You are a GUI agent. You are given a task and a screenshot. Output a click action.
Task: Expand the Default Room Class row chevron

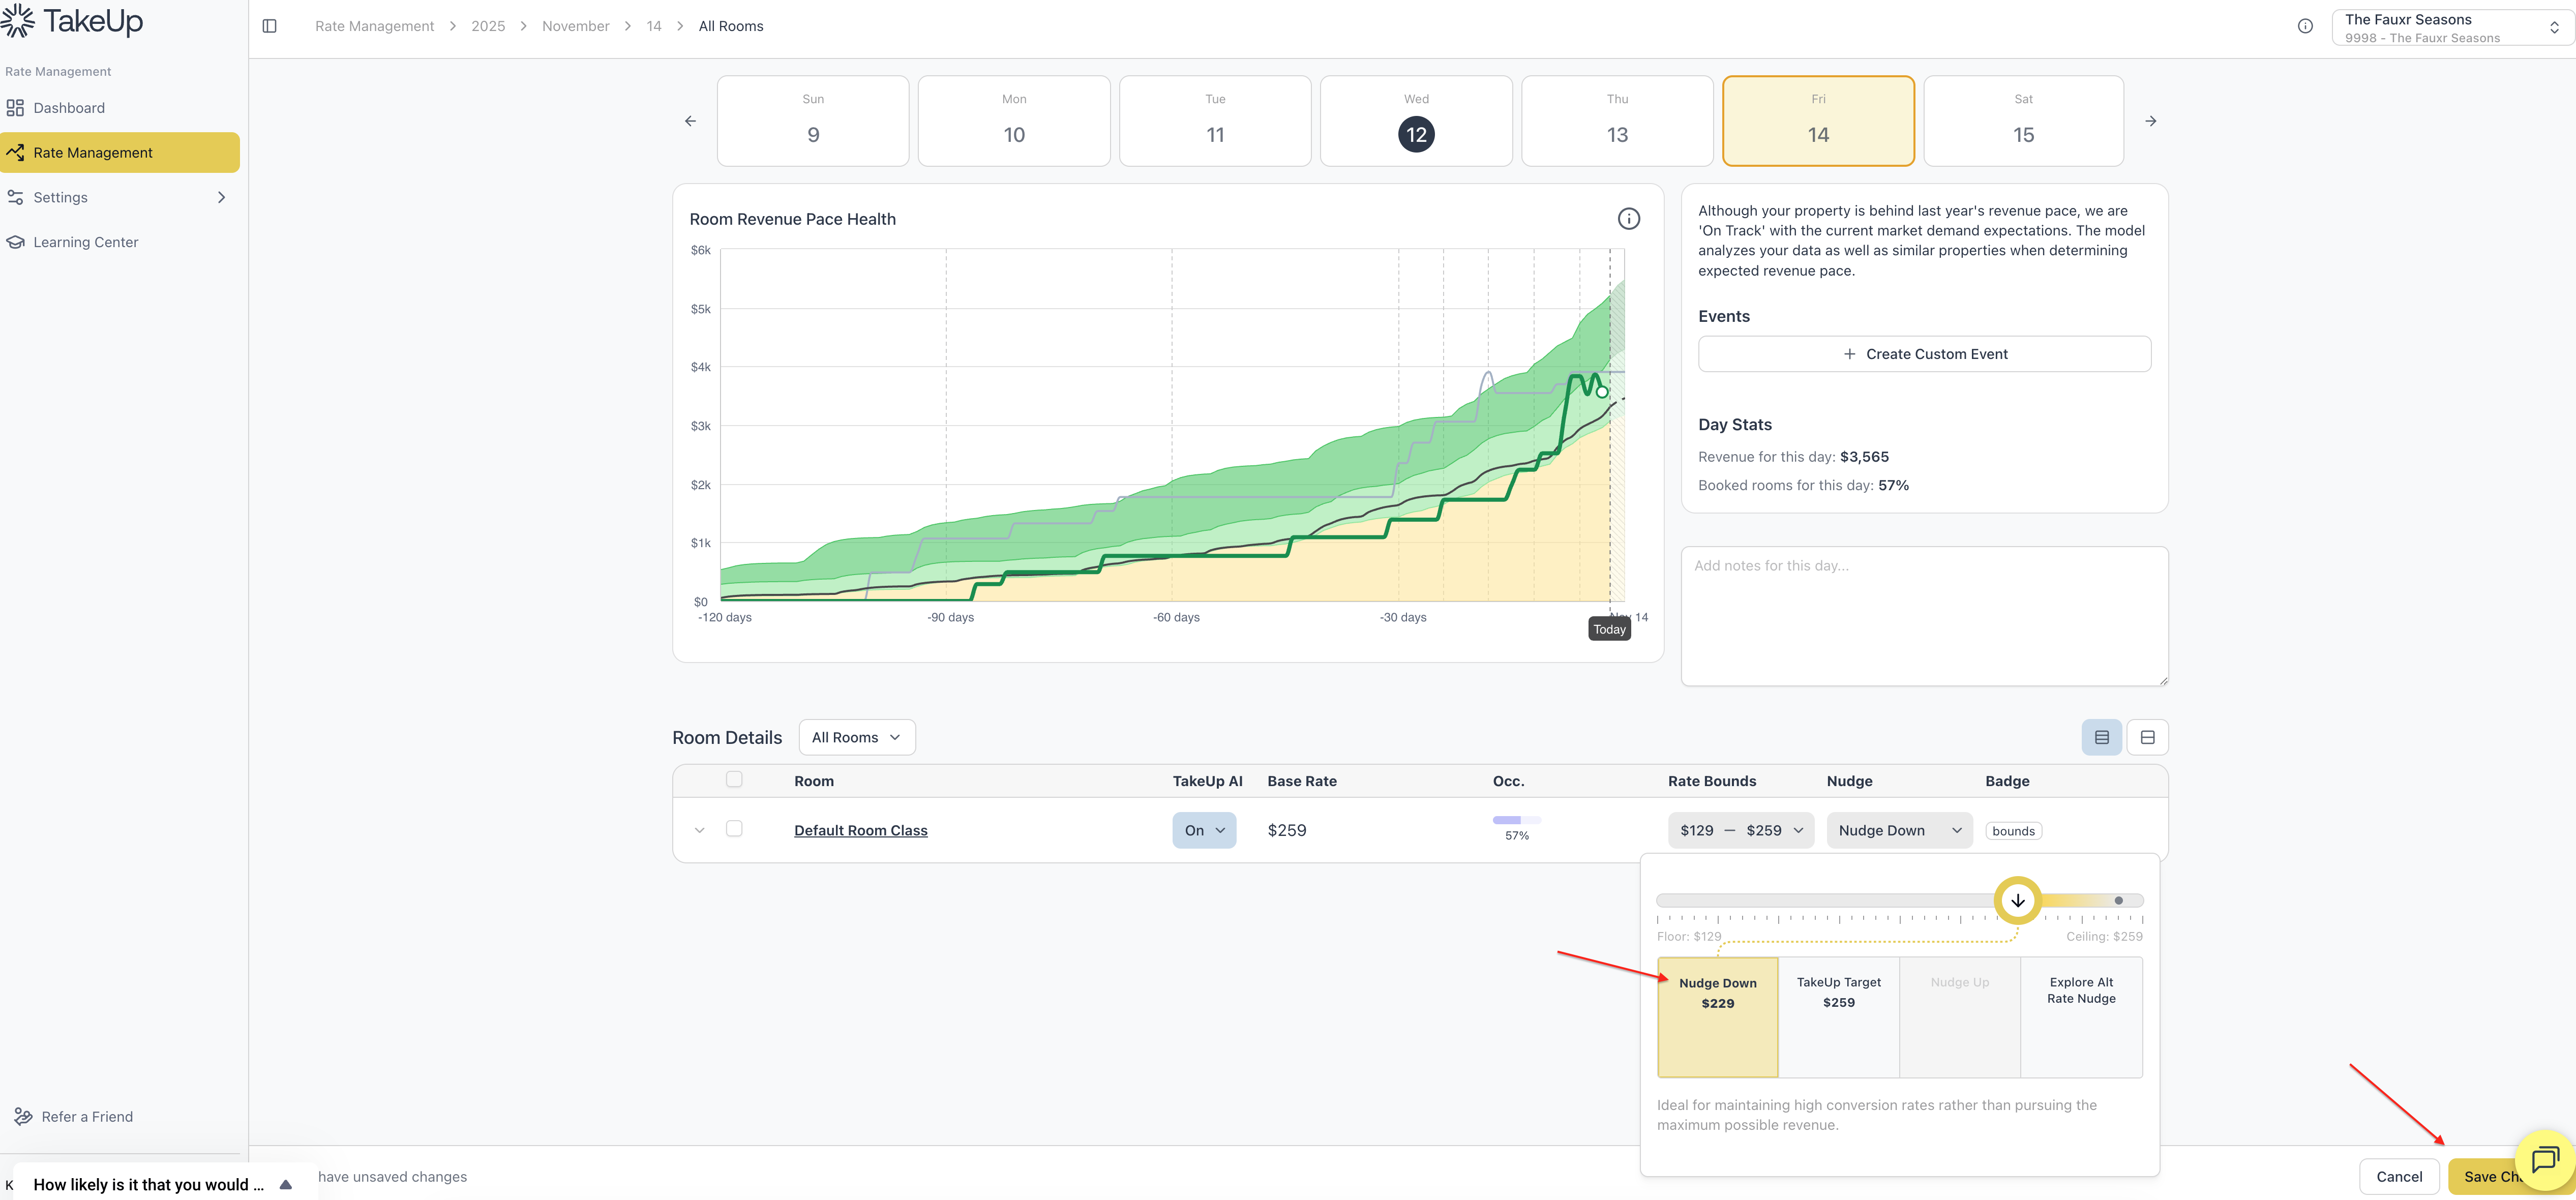coord(699,830)
